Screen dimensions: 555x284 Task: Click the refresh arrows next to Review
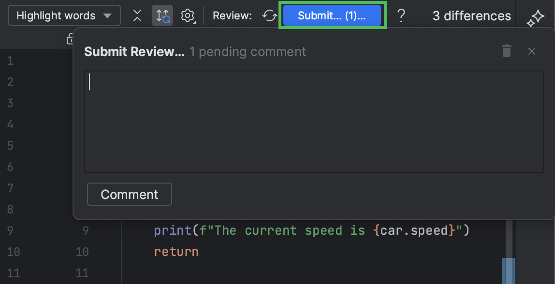tap(269, 15)
